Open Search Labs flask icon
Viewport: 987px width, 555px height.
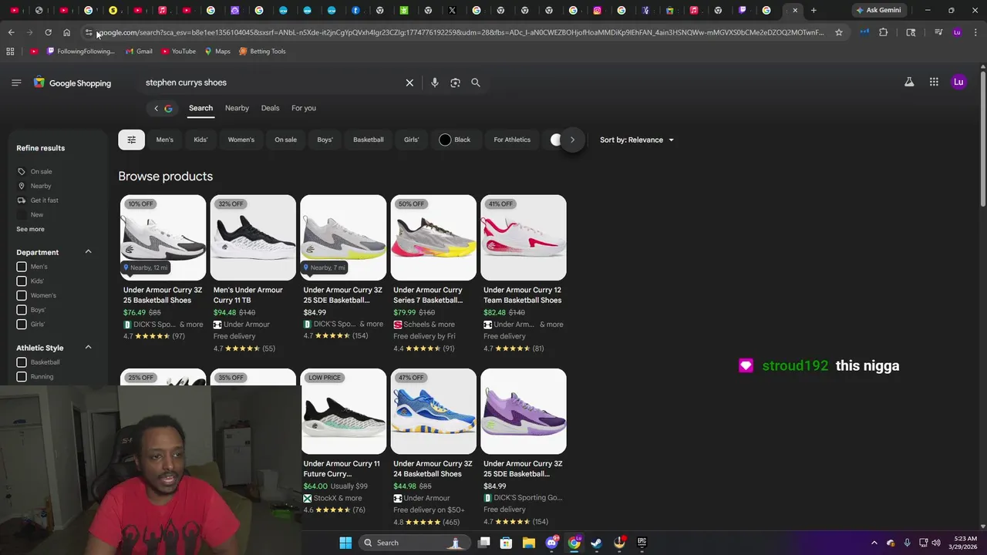(x=909, y=82)
